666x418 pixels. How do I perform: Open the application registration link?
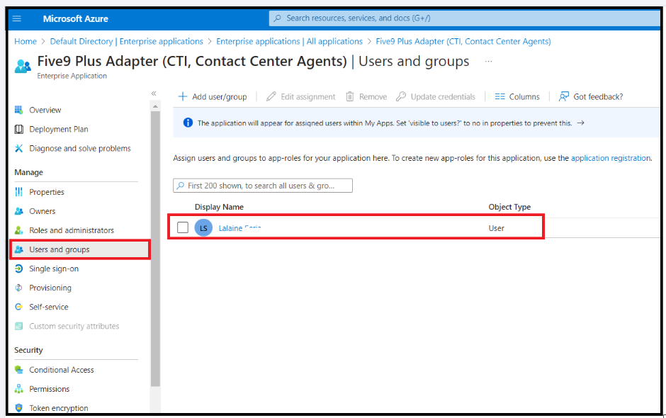[x=610, y=158]
